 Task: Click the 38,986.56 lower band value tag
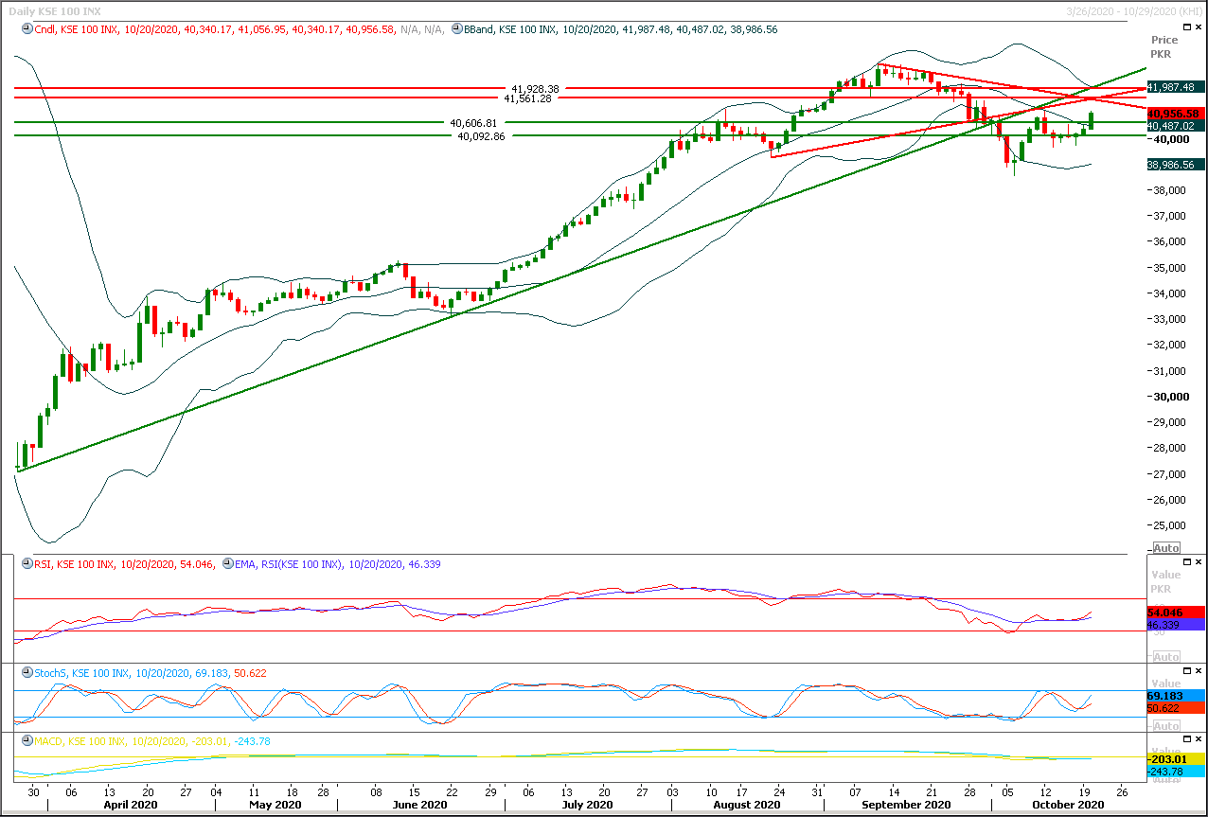pos(1175,164)
